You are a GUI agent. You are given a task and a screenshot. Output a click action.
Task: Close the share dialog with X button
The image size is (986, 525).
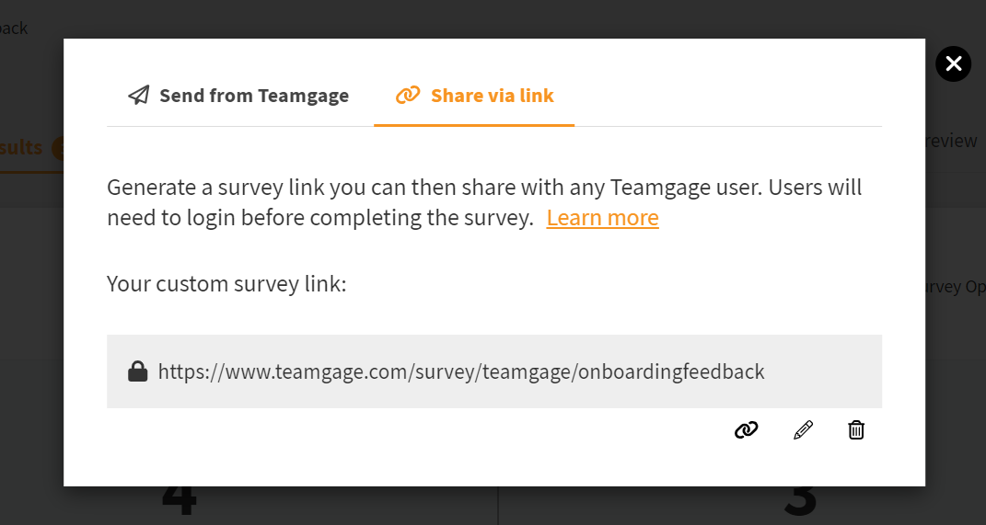[953, 64]
